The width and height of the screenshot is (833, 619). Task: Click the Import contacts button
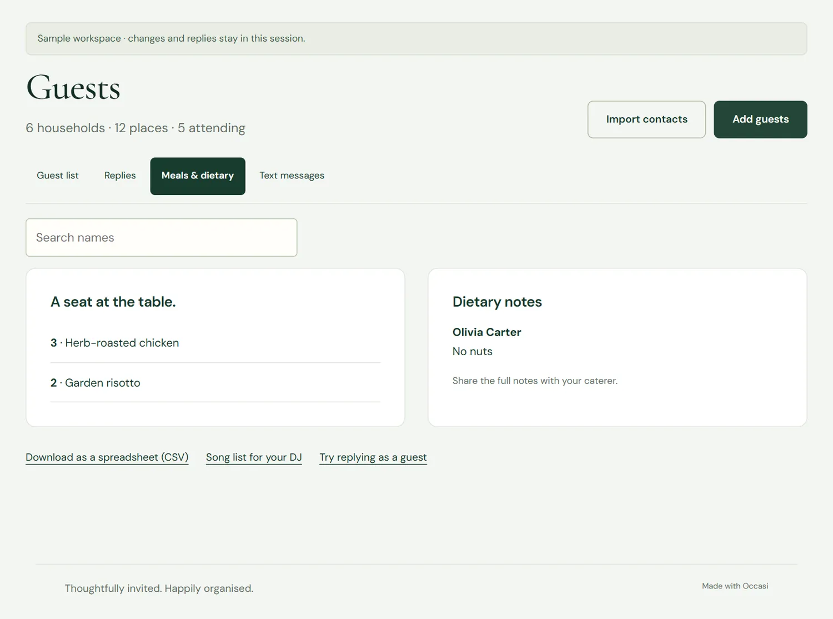(x=646, y=119)
